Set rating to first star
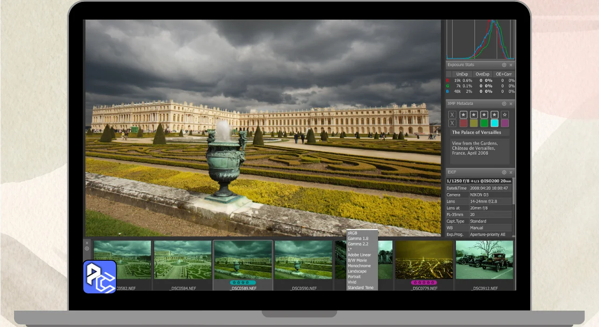Screen dimensions: 599x327 coord(463,115)
